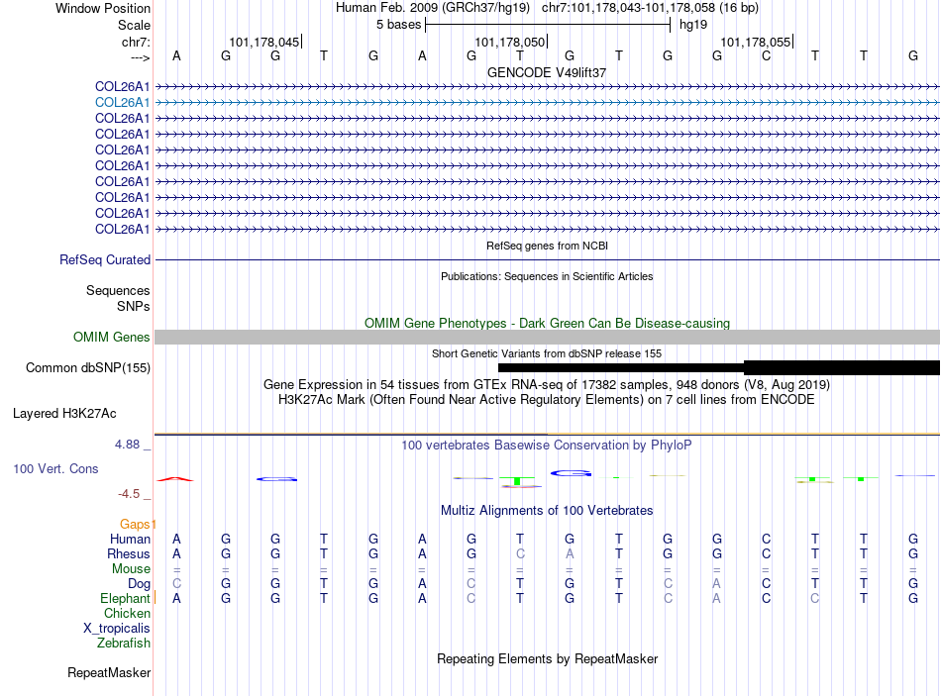Click the topmost COL26A1 transcript label

pyautogui.click(x=122, y=86)
